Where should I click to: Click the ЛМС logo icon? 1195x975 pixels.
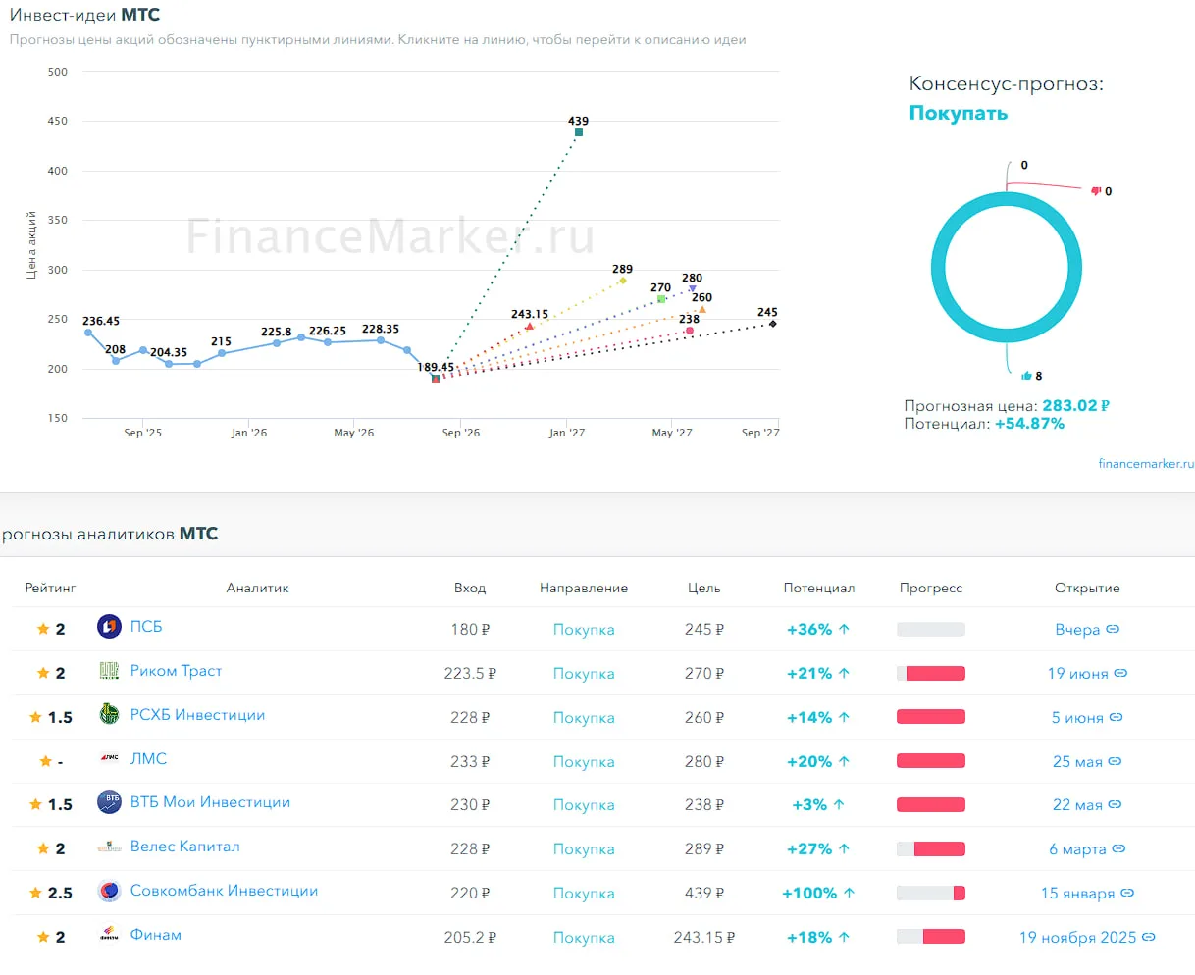(109, 758)
